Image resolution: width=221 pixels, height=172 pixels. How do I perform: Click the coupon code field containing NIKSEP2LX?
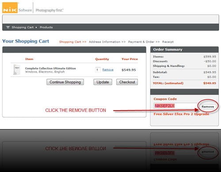point(175,106)
